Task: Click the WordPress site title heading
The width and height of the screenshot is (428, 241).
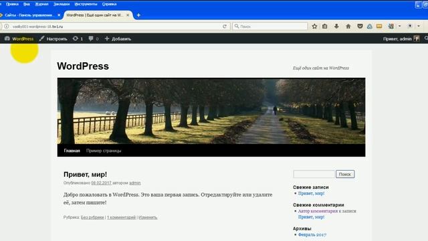Action: (x=83, y=66)
